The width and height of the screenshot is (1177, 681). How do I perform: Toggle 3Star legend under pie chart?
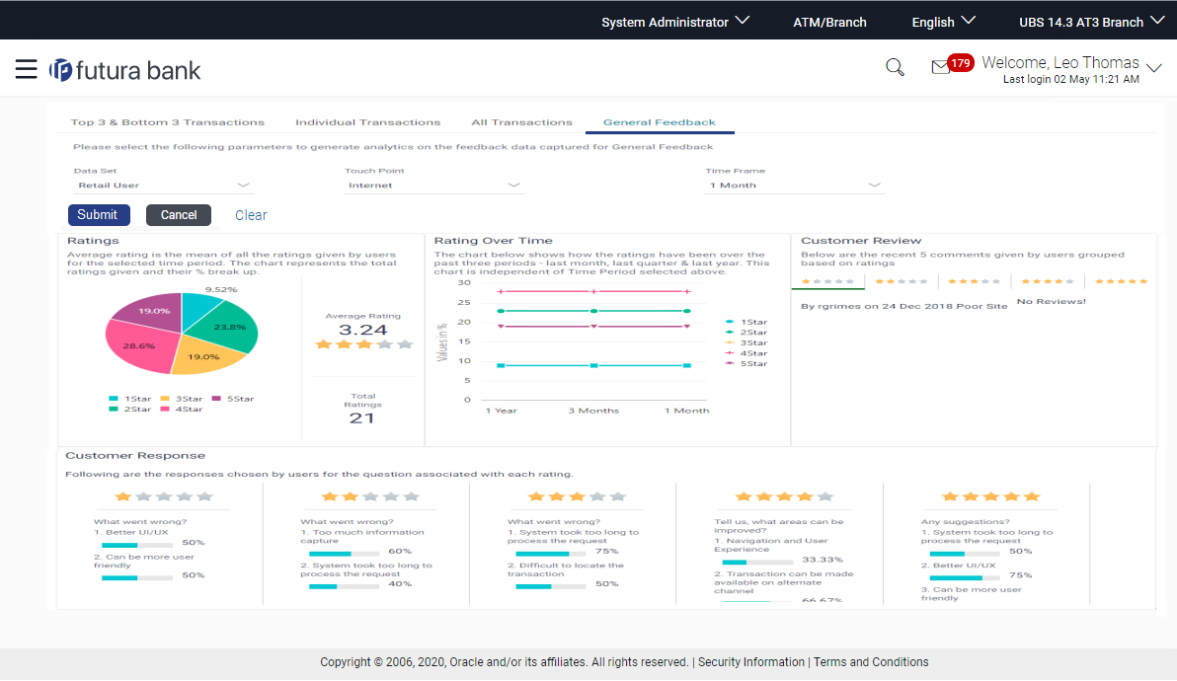pos(182,399)
